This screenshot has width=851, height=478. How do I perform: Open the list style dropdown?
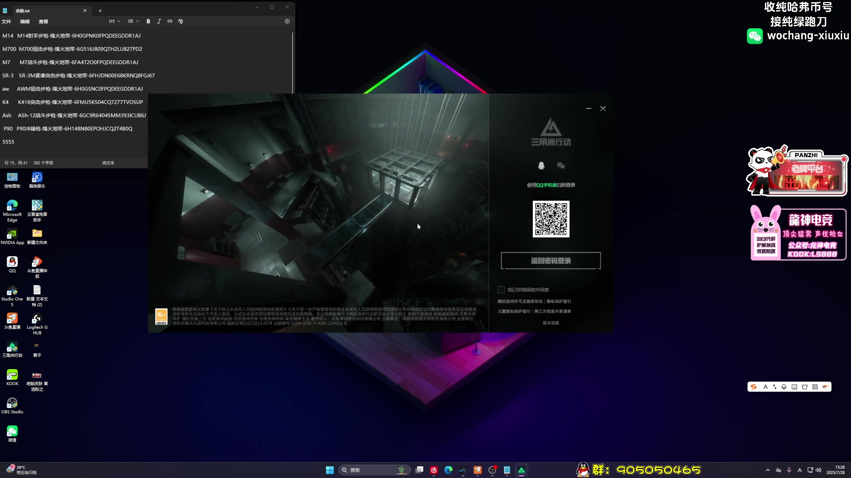[133, 21]
